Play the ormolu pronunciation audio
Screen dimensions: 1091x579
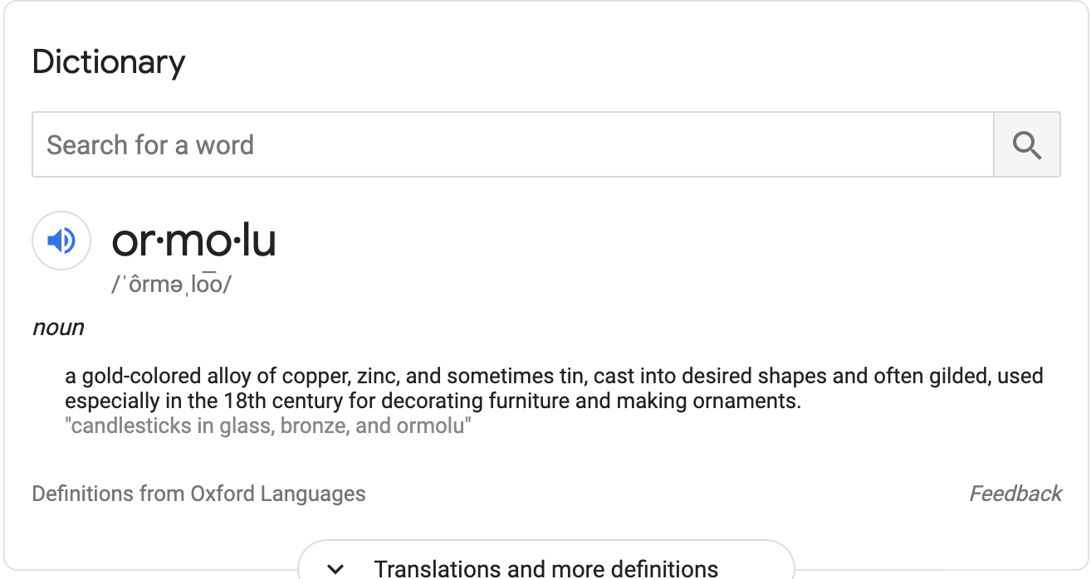[61, 241]
